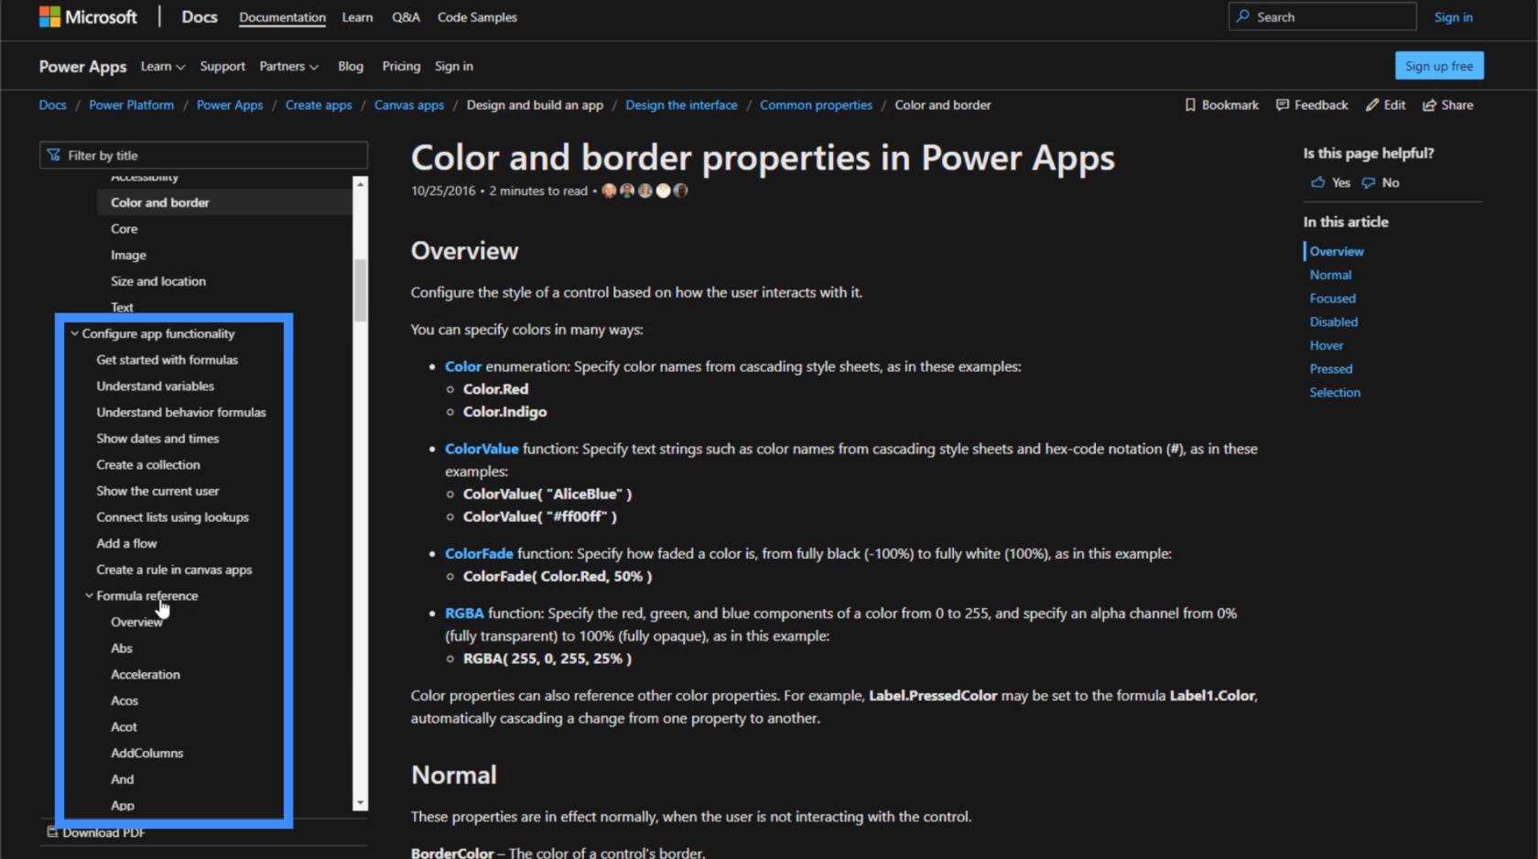Select Image in the sidebar
This screenshot has height=859, width=1538.
point(128,256)
